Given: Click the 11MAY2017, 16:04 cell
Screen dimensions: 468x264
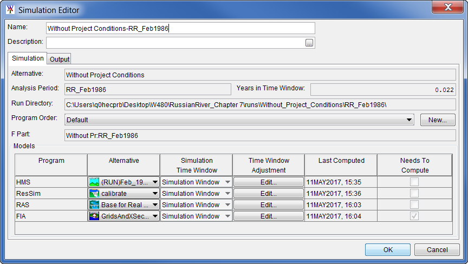Looking at the screenshot, I should [341, 216].
